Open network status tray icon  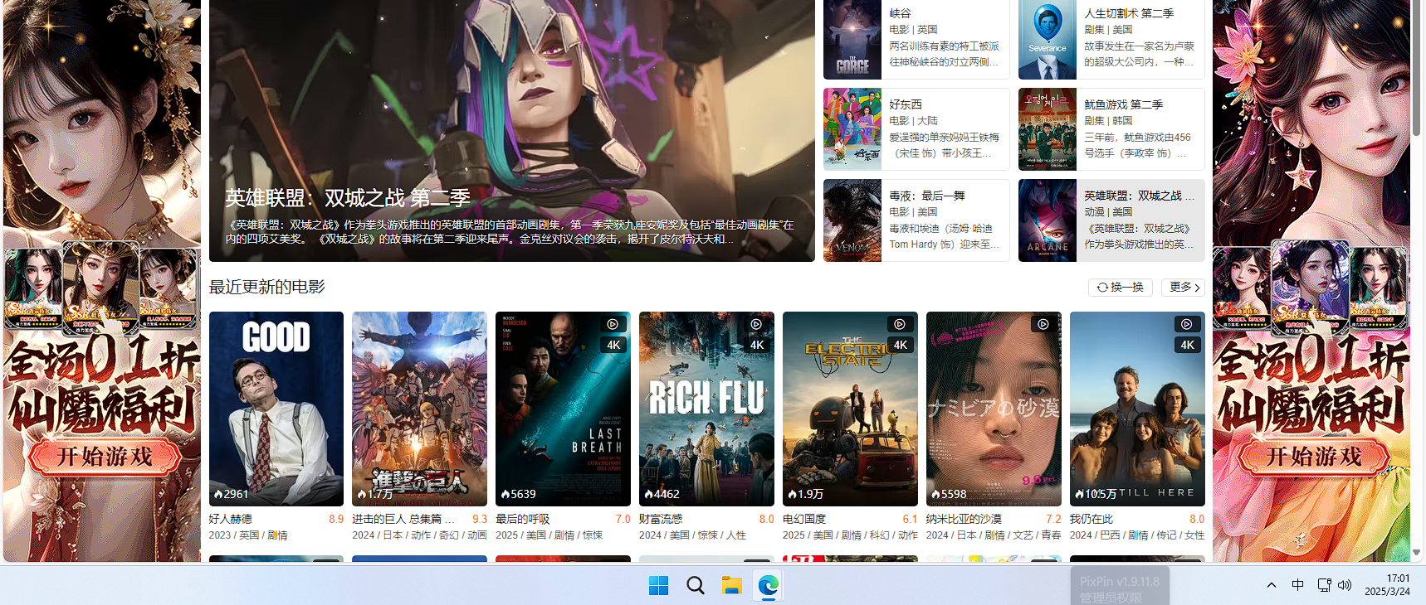[x=1324, y=585]
